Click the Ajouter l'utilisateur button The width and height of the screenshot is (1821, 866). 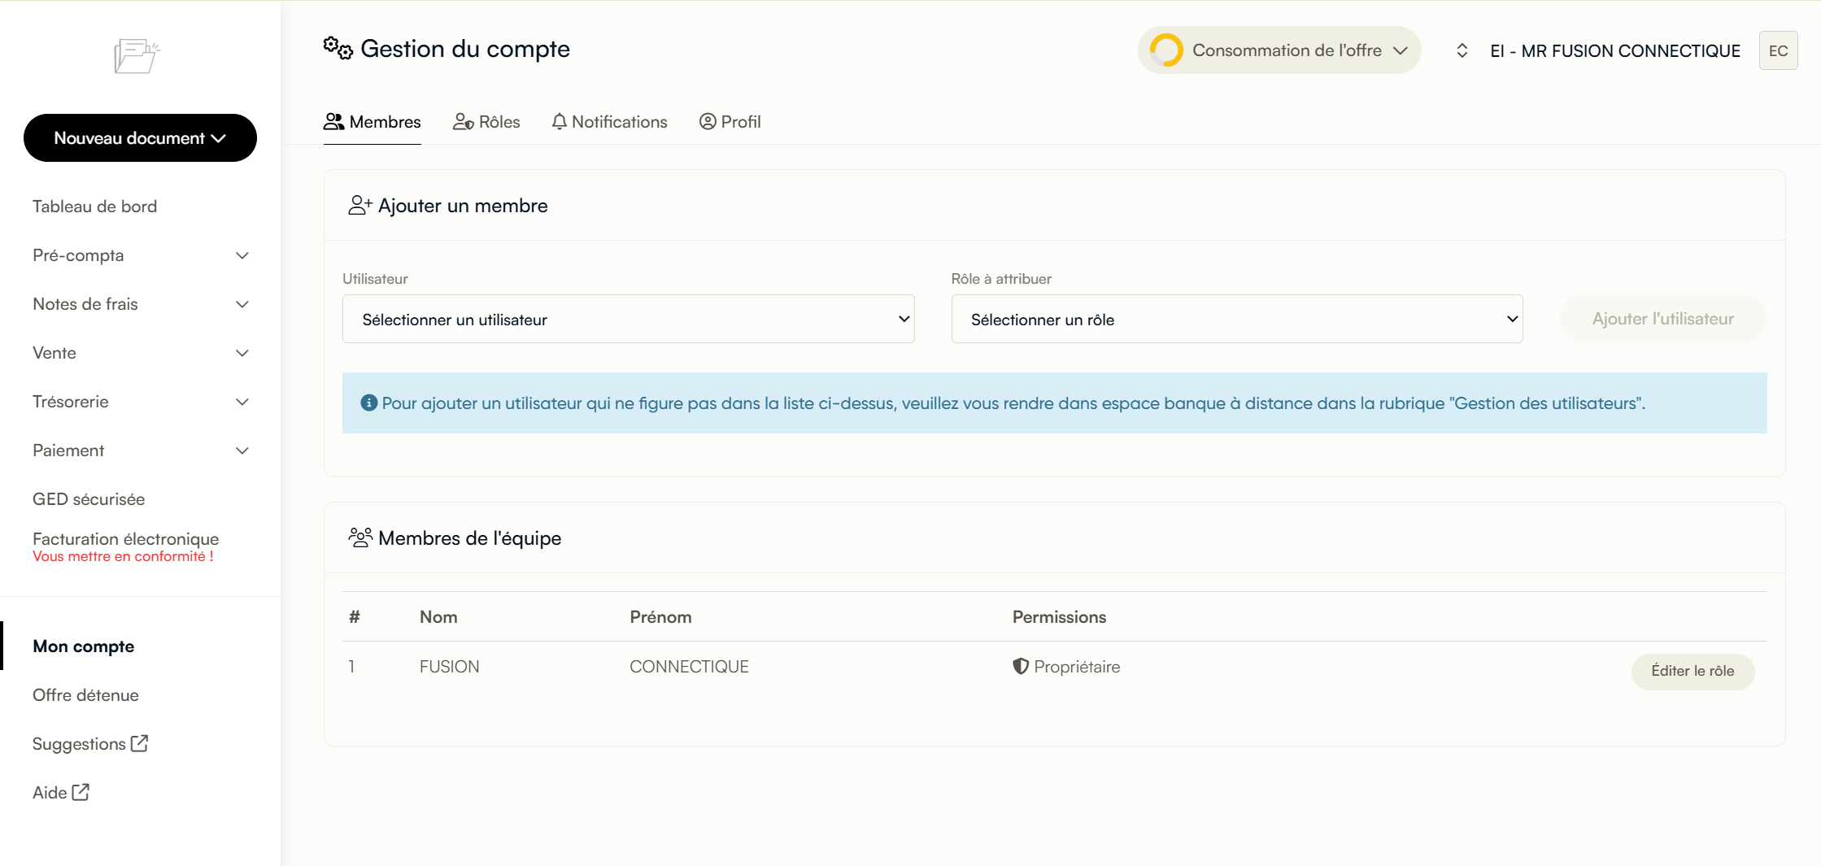1662,319
